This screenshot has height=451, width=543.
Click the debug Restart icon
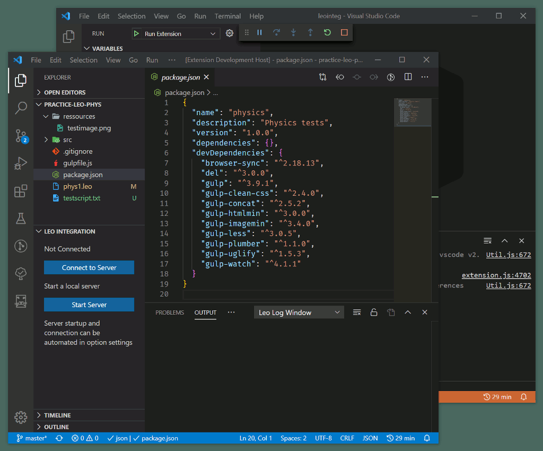[327, 33]
